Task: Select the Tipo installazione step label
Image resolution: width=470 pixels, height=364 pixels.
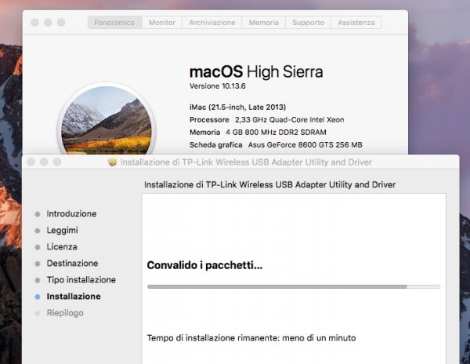Action: click(81, 280)
